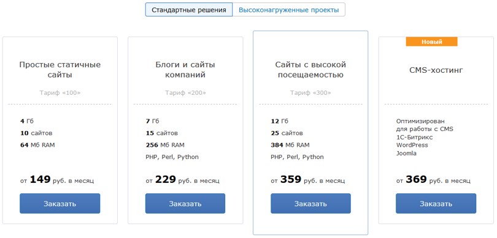Click the 149 руб. в месяц price

click(57, 180)
